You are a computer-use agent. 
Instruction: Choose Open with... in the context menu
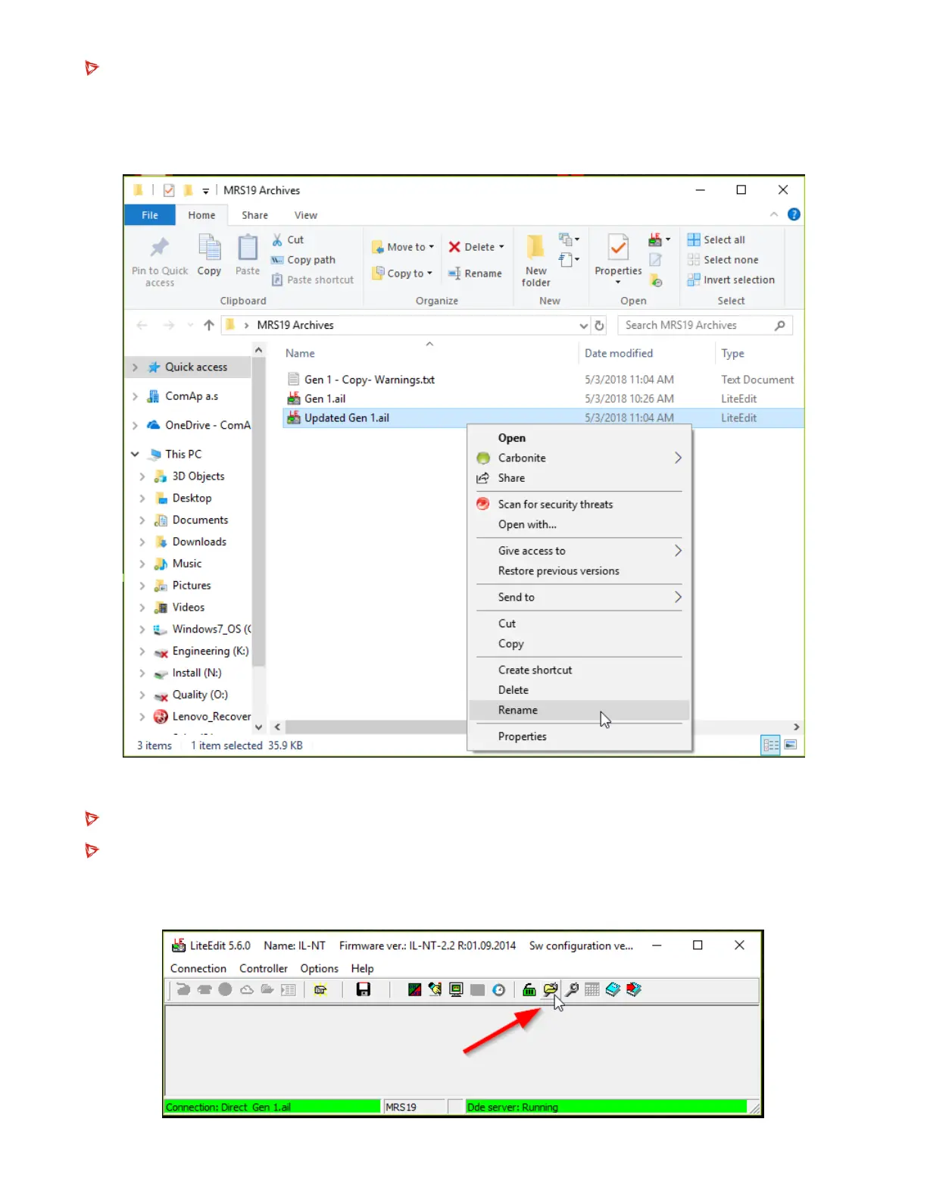[579, 525]
